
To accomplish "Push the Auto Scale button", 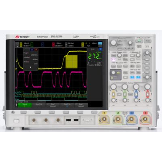I will tap(148, 46).
